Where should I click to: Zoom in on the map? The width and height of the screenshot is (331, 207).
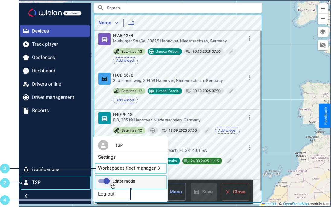[323, 8]
